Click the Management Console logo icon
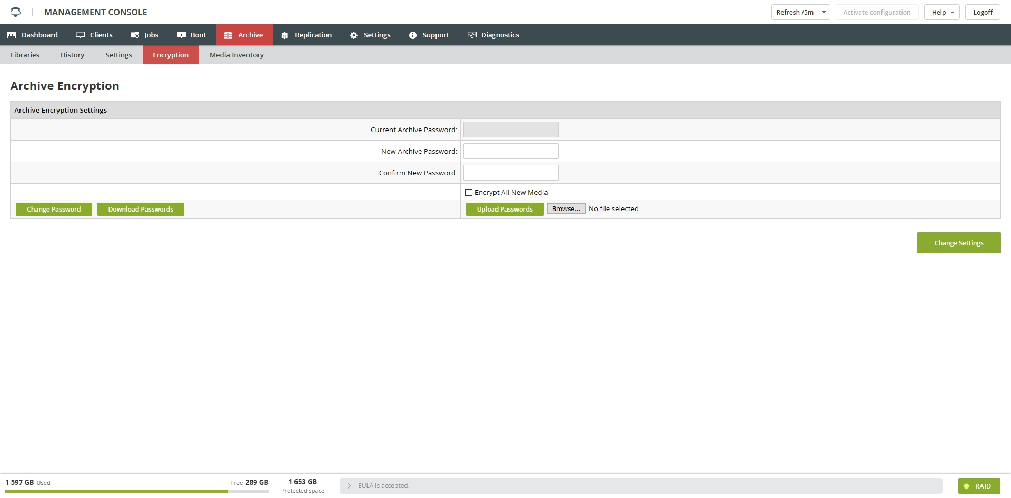The image size is (1011, 498). click(x=15, y=12)
